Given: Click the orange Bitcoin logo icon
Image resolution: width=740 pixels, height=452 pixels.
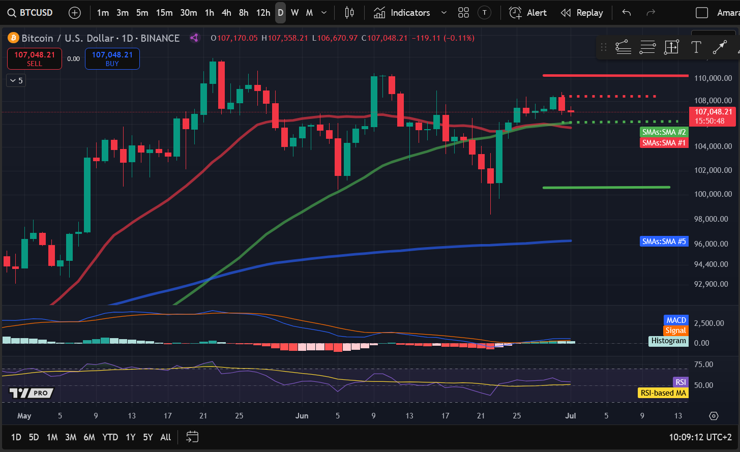Looking at the screenshot, I should [13, 38].
